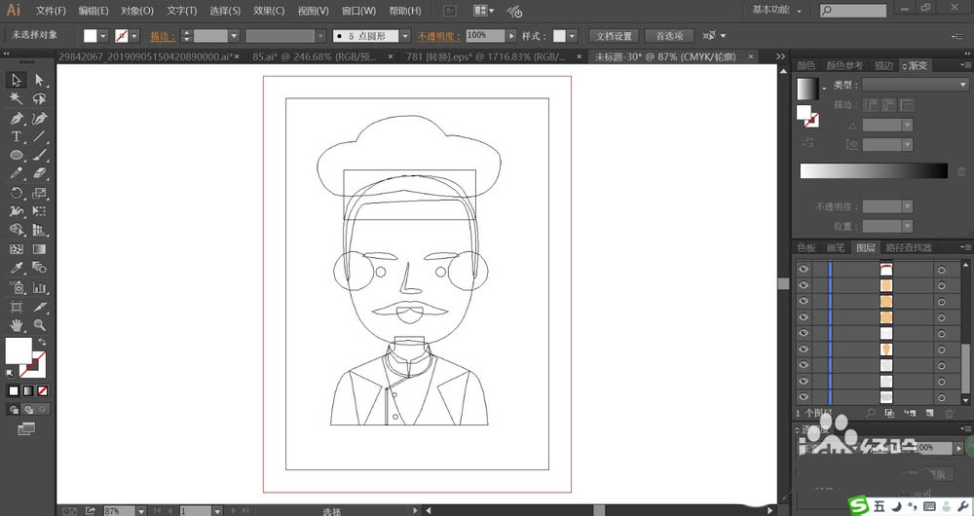Screen dimensions: 974x516
Task: Click the black-to-white gradient slider bar
Action: tap(874, 170)
